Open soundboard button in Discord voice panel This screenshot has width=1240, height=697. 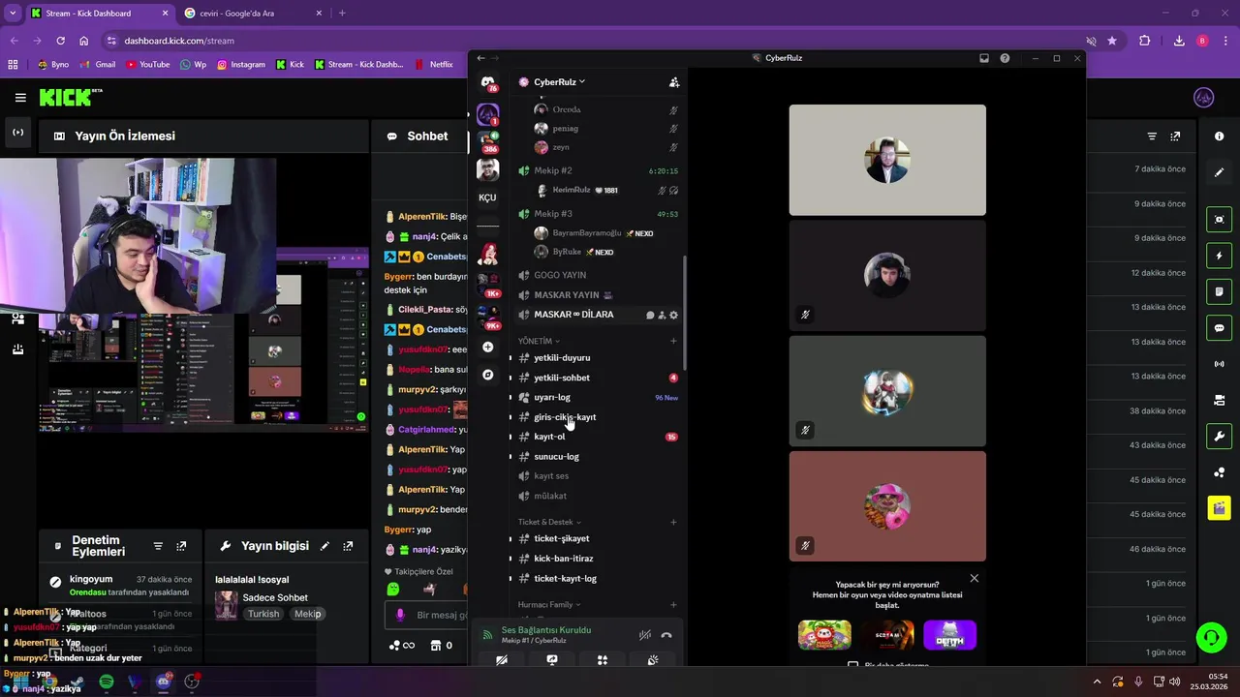pyautogui.click(x=653, y=660)
